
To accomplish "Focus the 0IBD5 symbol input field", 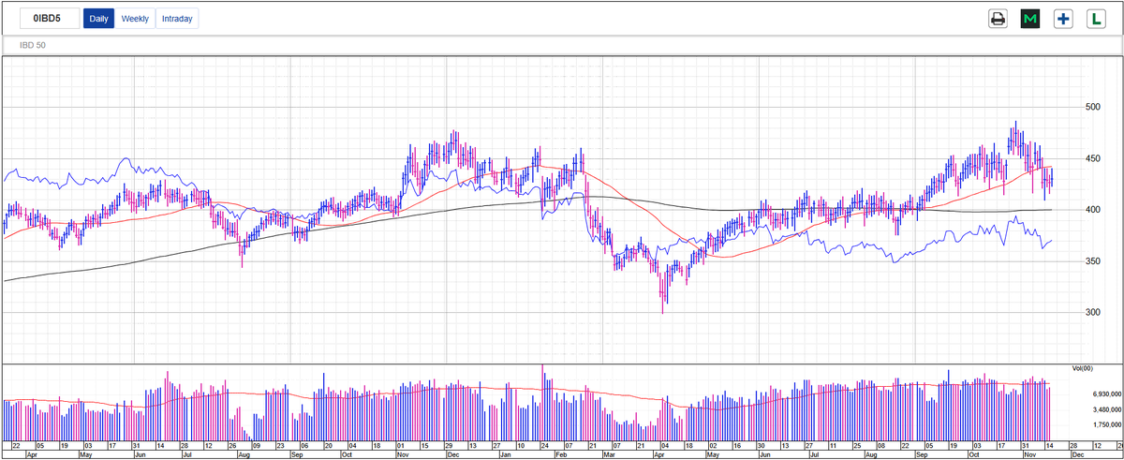I will [x=50, y=19].
